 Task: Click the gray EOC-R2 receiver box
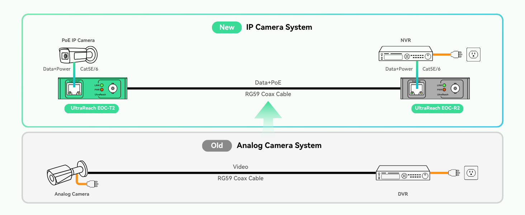point(435,88)
